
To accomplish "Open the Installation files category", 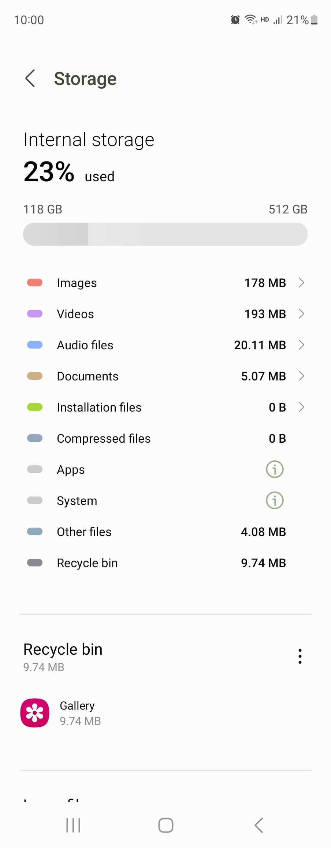I will tap(165, 407).
